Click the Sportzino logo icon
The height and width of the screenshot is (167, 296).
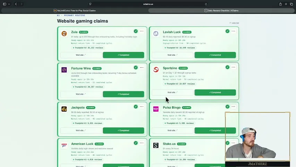(x=156, y=70)
